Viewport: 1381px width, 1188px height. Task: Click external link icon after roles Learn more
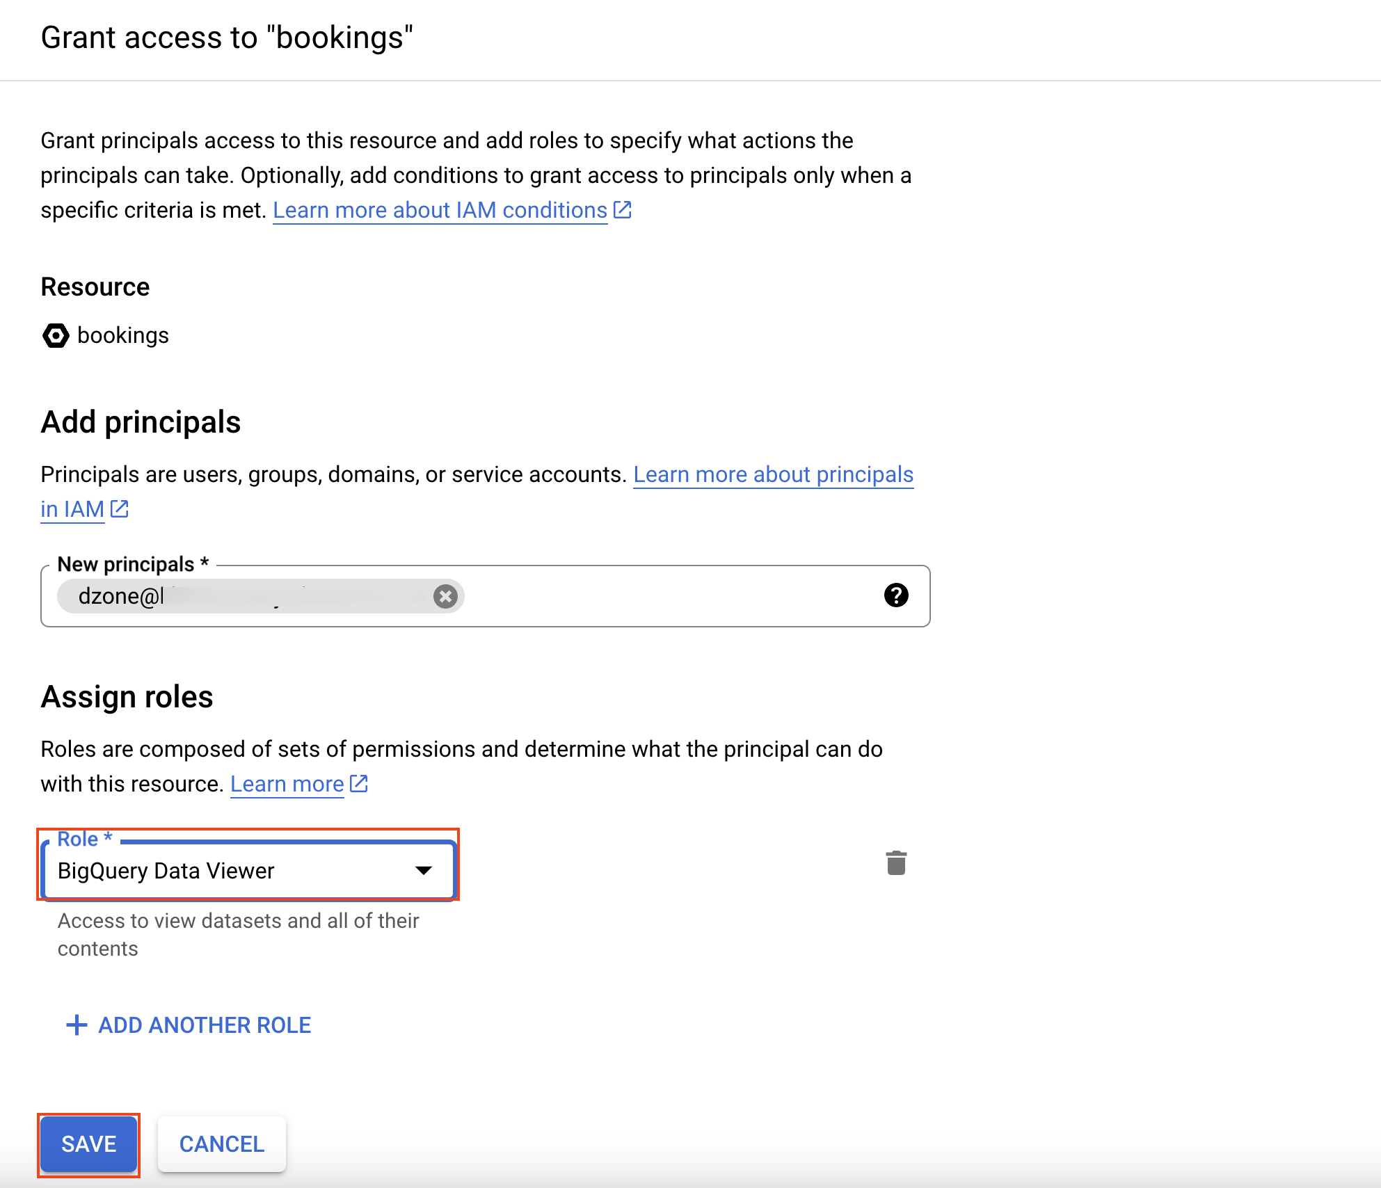coord(358,783)
